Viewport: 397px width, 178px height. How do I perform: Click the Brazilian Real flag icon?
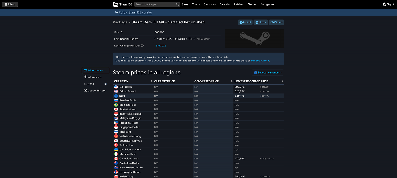[x=116, y=105]
